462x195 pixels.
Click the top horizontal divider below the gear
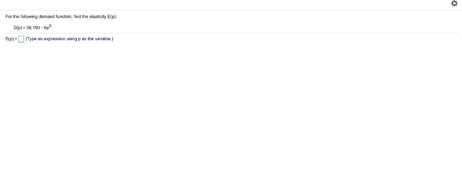pos(231,10)
